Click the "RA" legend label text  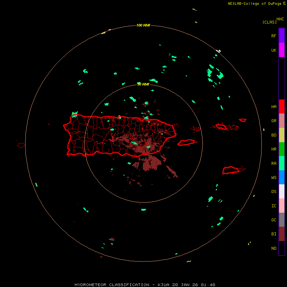point(274,164)
